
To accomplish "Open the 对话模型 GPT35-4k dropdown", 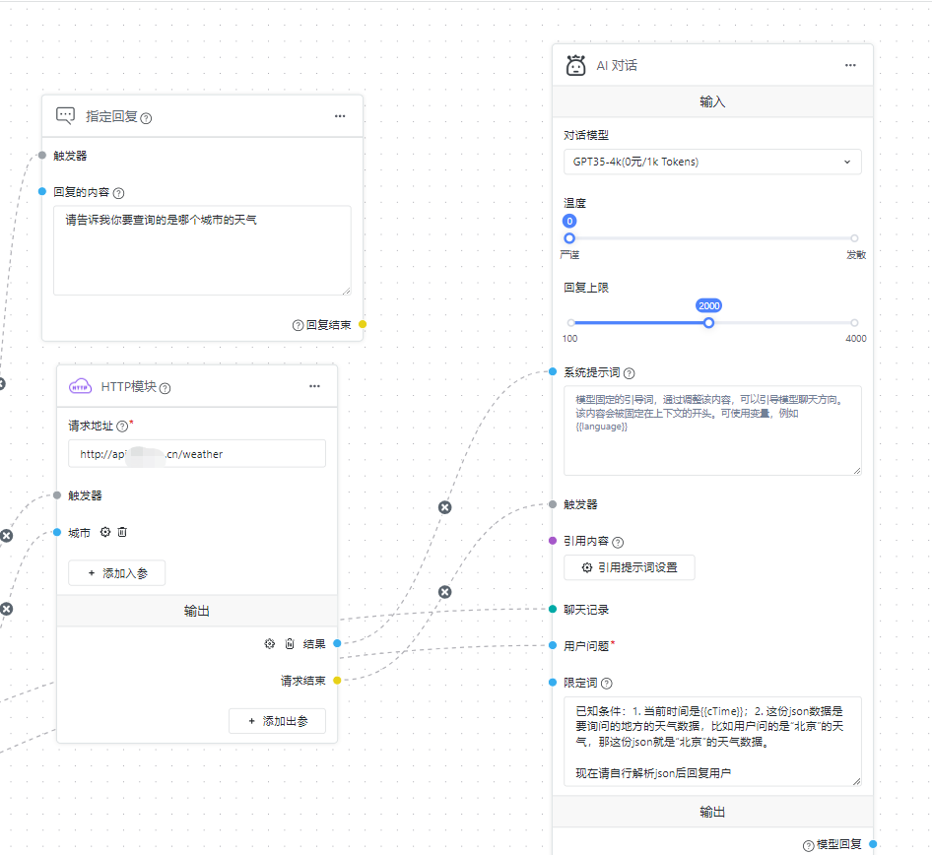I will coord(712,162).
